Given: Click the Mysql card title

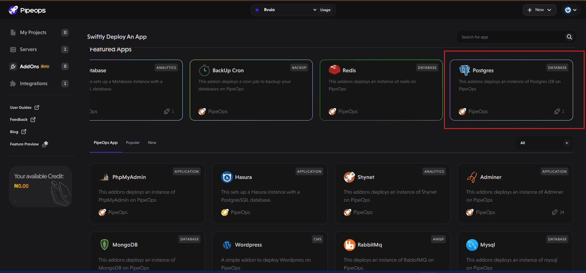Looking at the screenshot, I should tap(488, 245).
